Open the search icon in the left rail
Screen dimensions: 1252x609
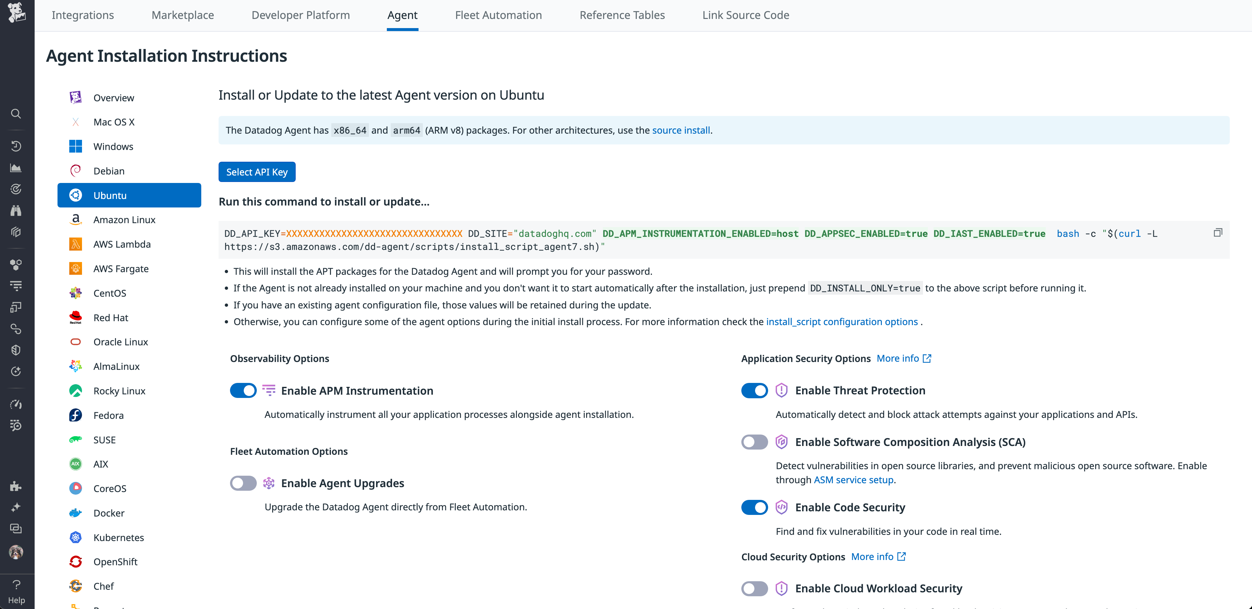point(16,113)
